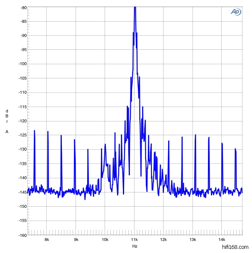Screen dimensions: 252x253
Task: Click the dBr A y-axis title
Action: point(7,121)
